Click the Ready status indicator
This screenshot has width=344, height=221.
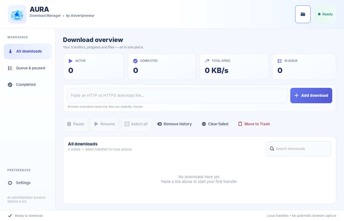pyautogui.click(x=325, y=14)
